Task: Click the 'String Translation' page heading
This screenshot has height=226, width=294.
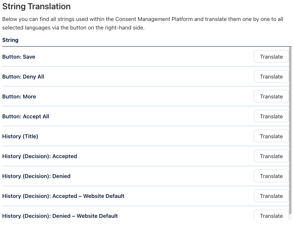Action: point(36,6)
